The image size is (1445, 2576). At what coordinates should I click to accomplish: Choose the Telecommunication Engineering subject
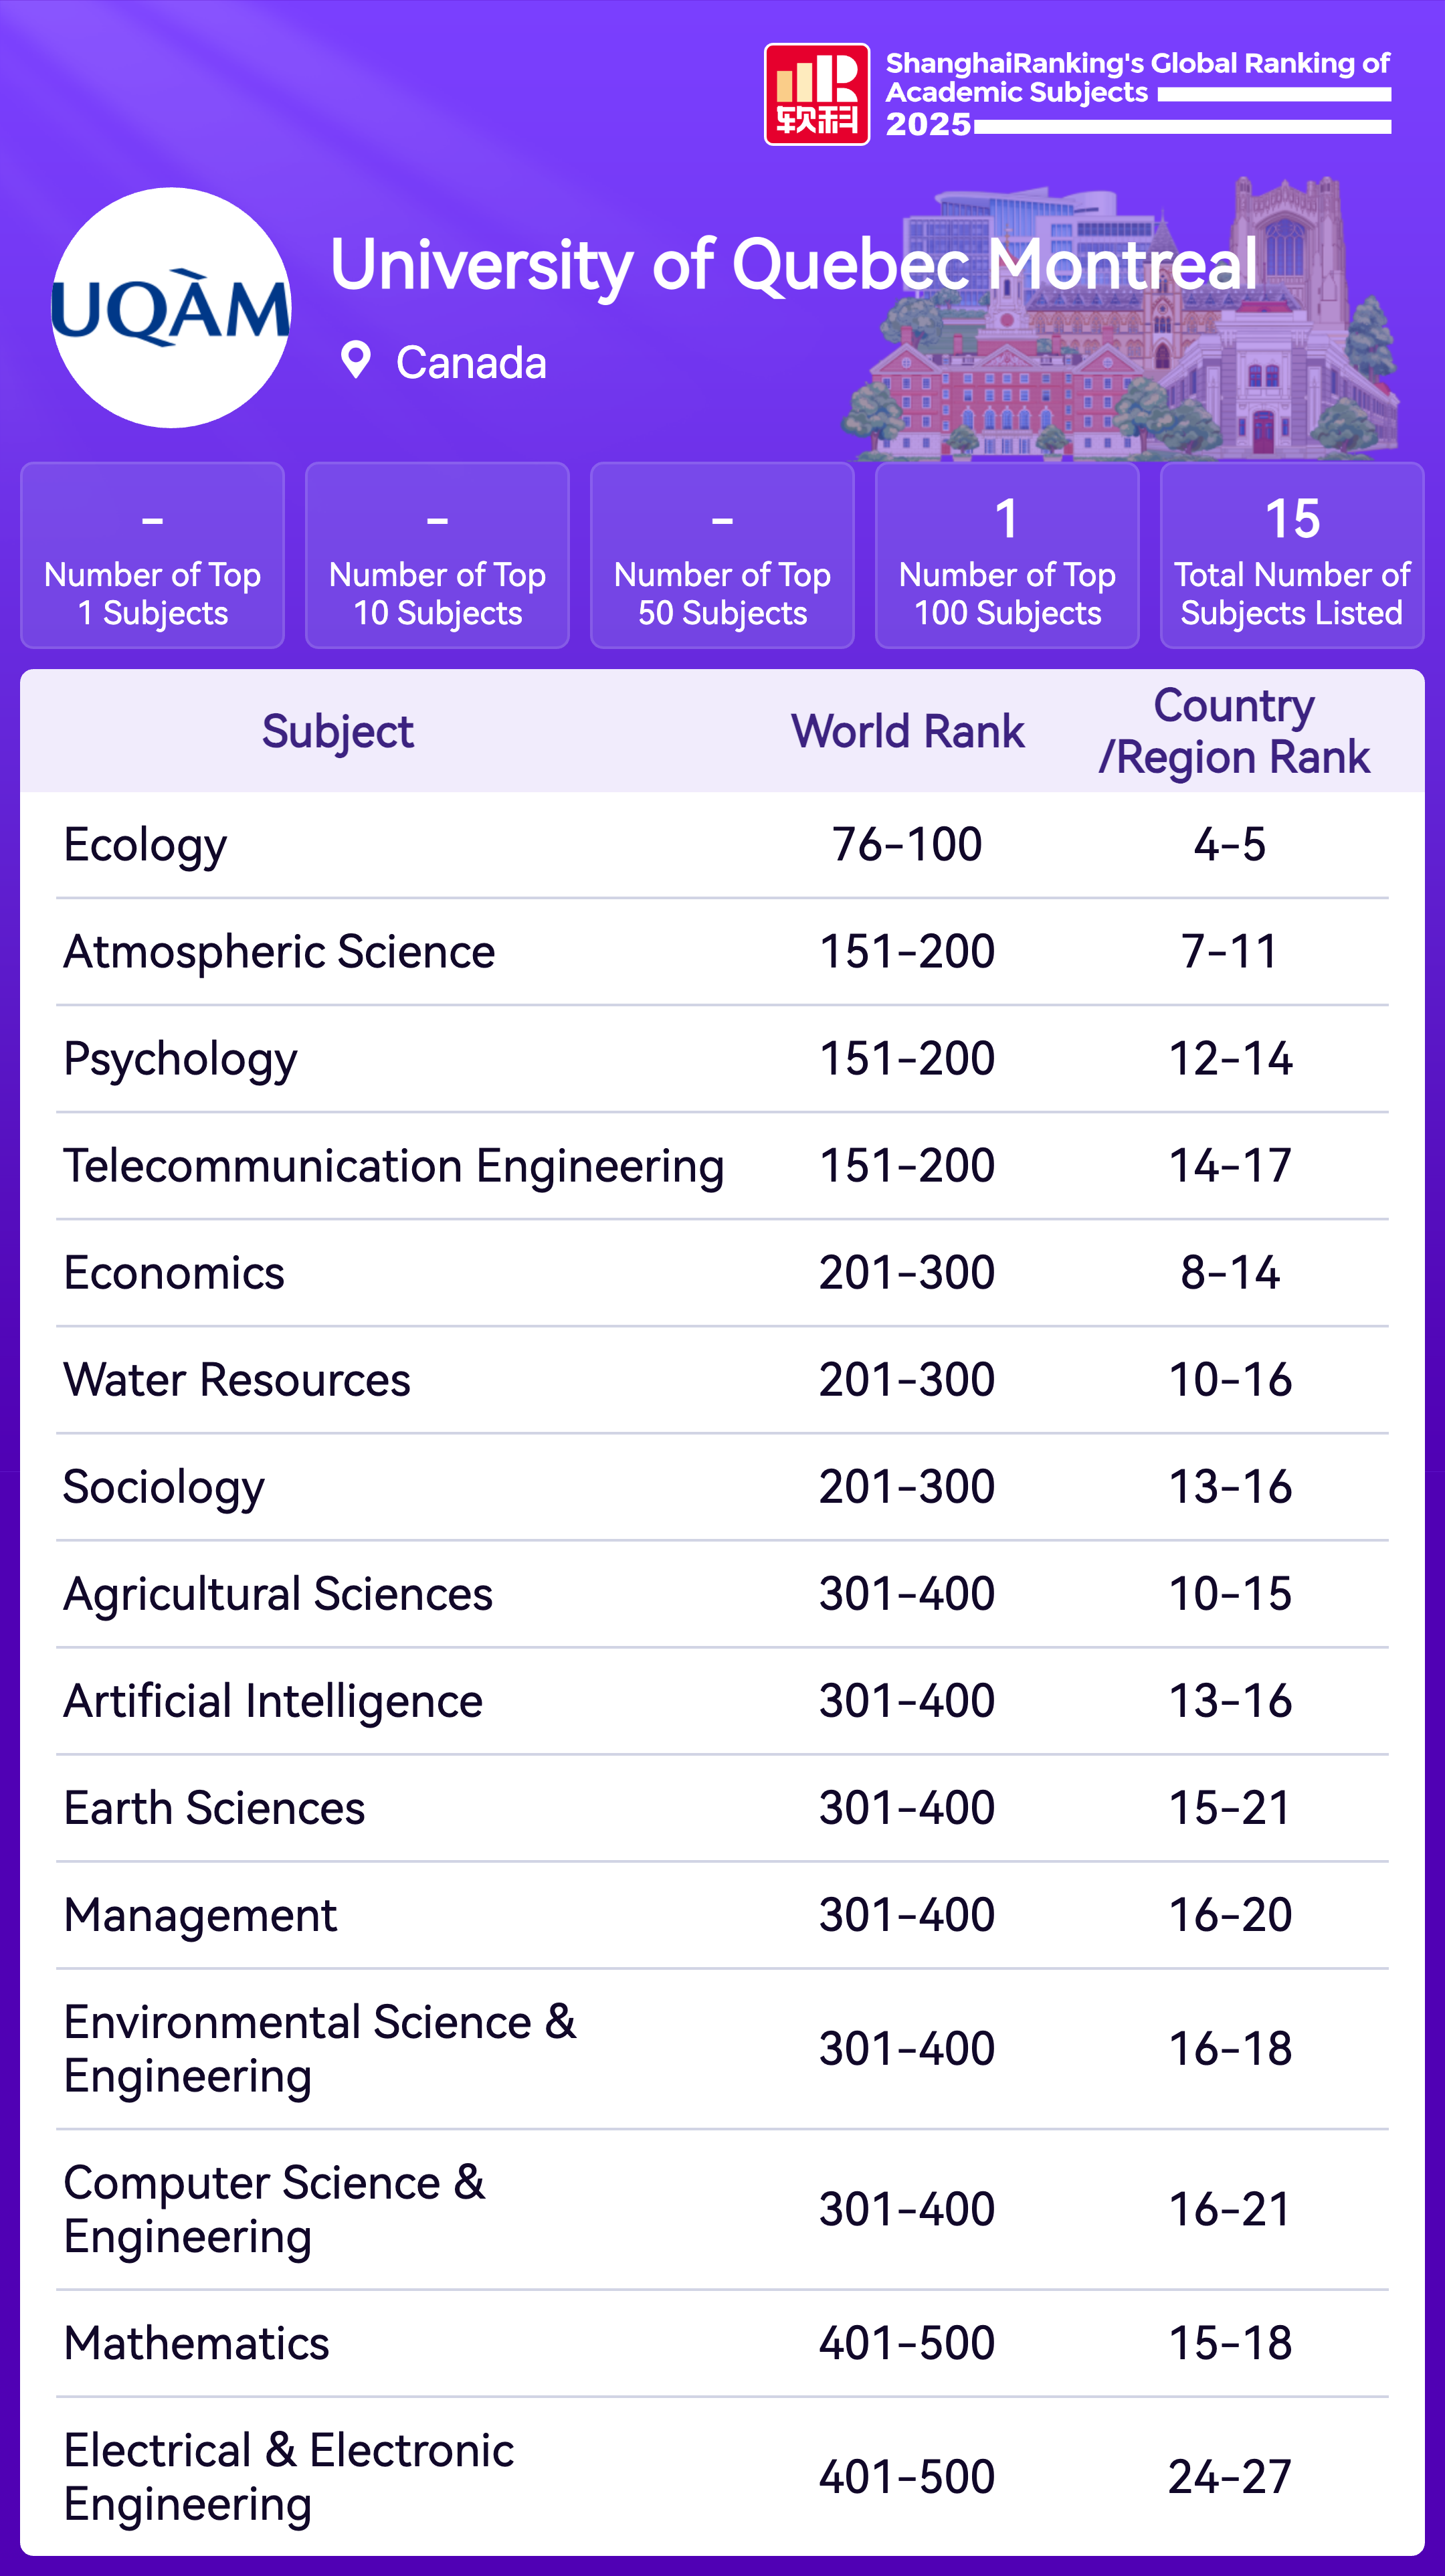pos(393,1166)
